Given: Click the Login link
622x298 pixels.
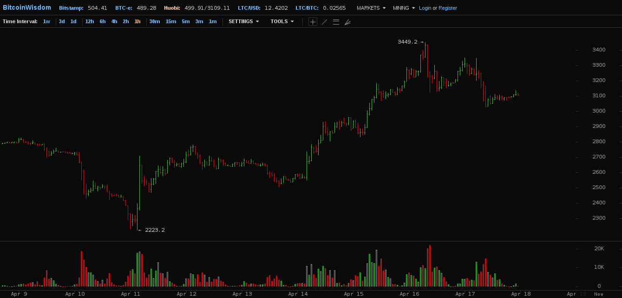Looking at the screenshot, I should tap(425, 8).
